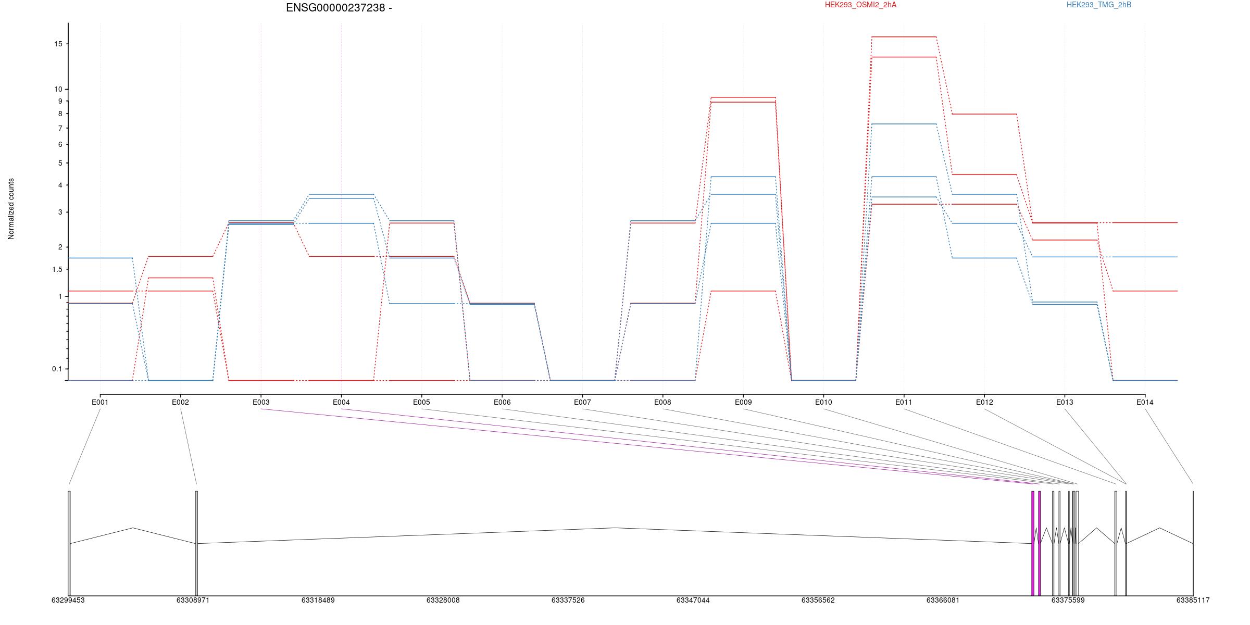Viewport: 1250px width, 625px height.
Task: Click genomic coordinate 63375599
Action: tap(1068, 600)
